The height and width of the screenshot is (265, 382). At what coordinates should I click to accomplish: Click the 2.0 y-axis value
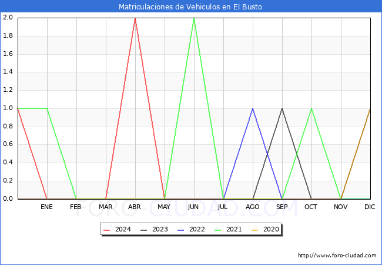pyautogui.click(x=8, y=18)
